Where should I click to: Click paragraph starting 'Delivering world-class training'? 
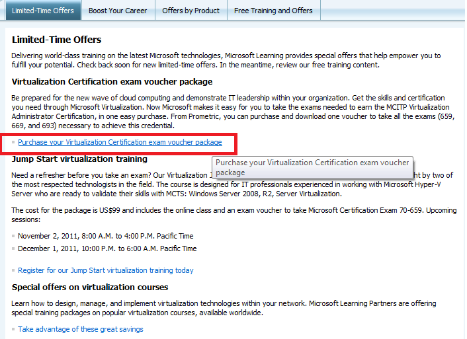(226, 60)
